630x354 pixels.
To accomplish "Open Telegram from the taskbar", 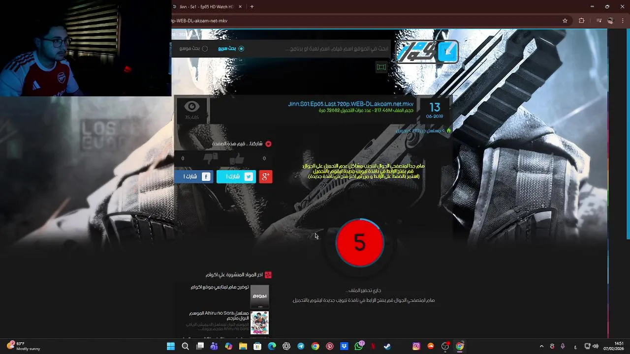I will (x=301, y=346).
